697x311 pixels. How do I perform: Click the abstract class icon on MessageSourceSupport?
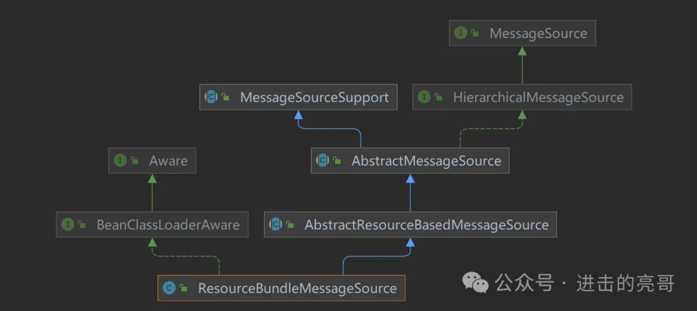211,97
